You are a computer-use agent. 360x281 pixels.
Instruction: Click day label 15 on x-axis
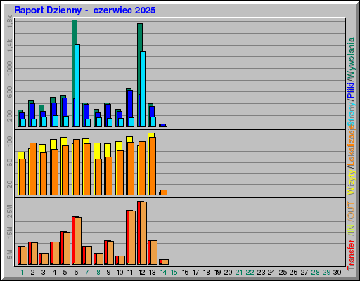(x=174, y=273)
